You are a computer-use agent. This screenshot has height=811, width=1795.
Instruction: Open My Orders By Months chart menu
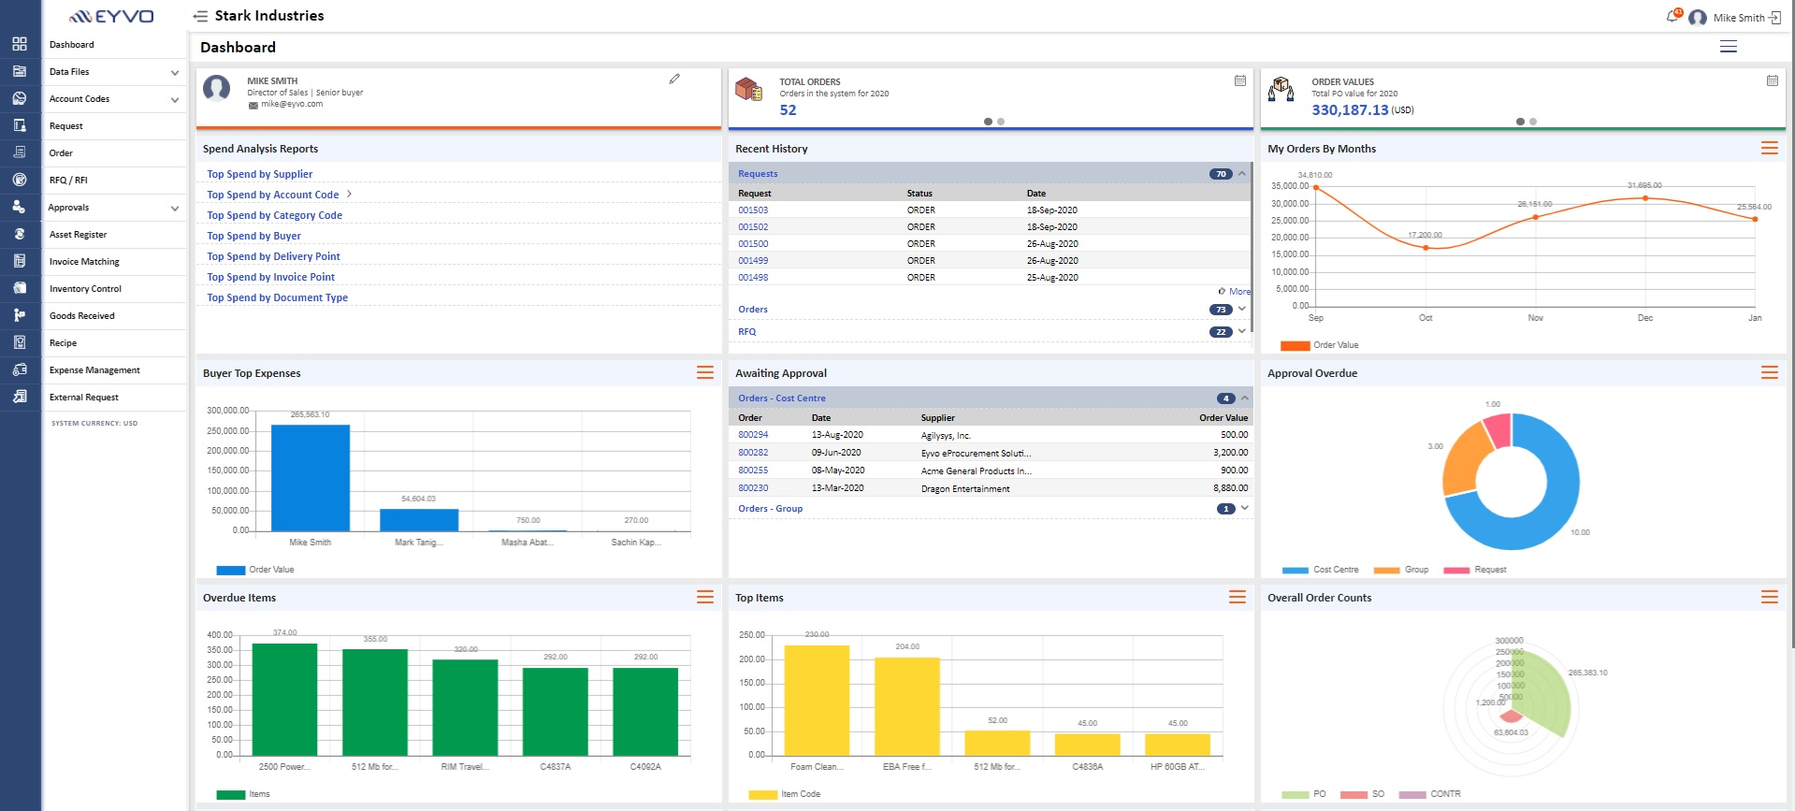1770,148
